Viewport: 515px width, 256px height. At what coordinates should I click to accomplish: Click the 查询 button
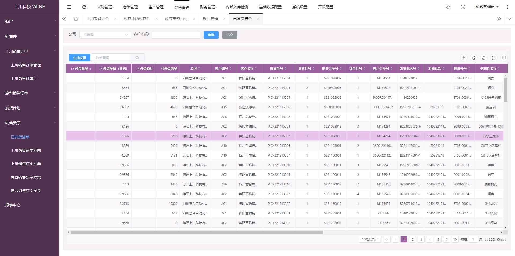tap(211, 35)
